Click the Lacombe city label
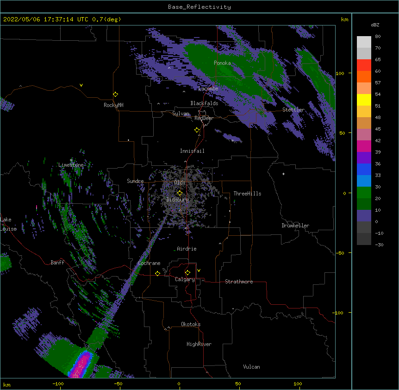This screenshot has height=390, width=399. tap(208, 88)
